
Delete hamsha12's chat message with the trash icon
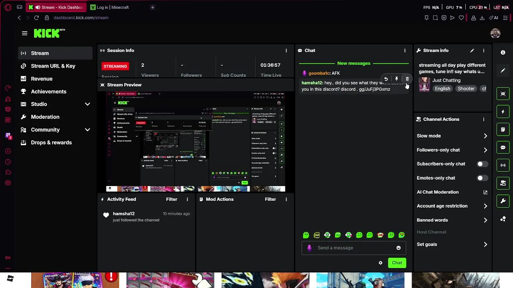[x=407, y=79]
